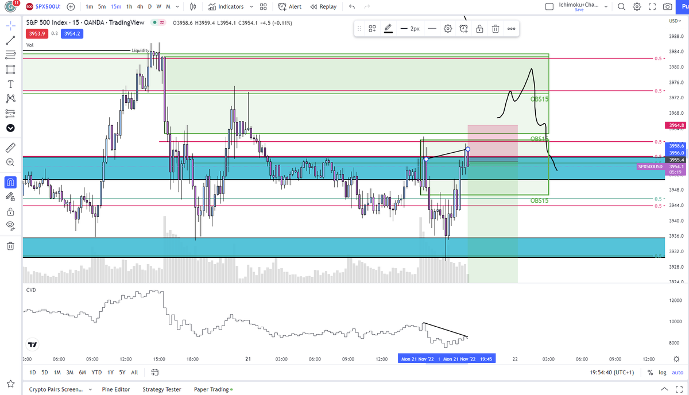Screen dimensions: 689x395
Task: Open favorites star toolbar at bottom left
Action: click(x=10, y=383)
